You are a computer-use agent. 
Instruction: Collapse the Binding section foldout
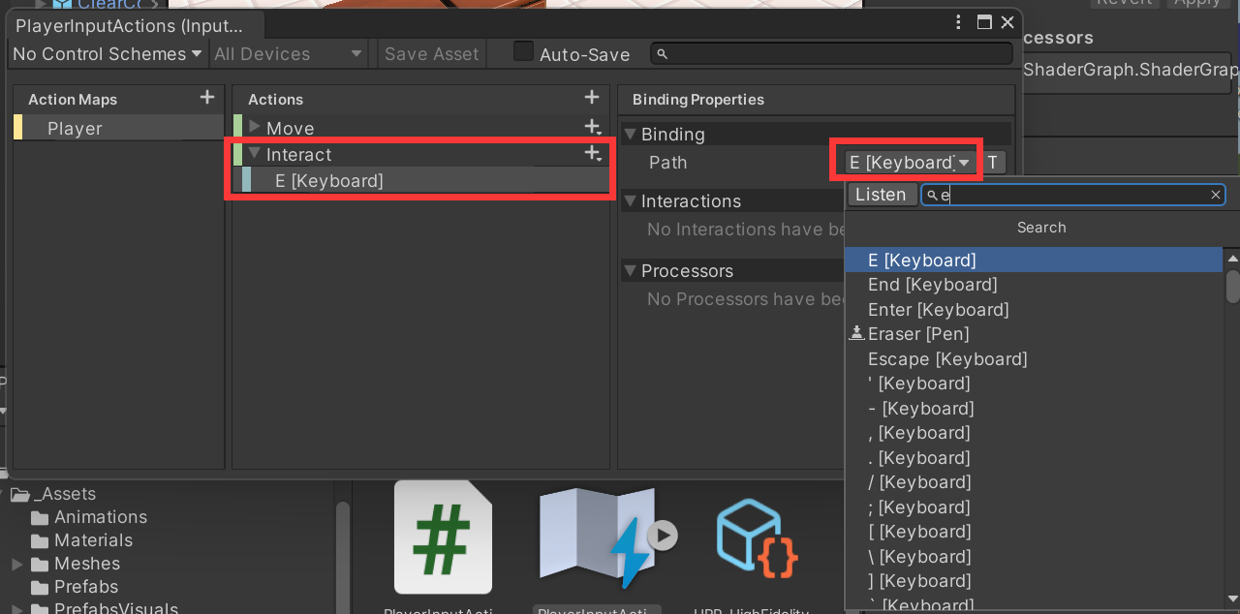coord(631,134)
